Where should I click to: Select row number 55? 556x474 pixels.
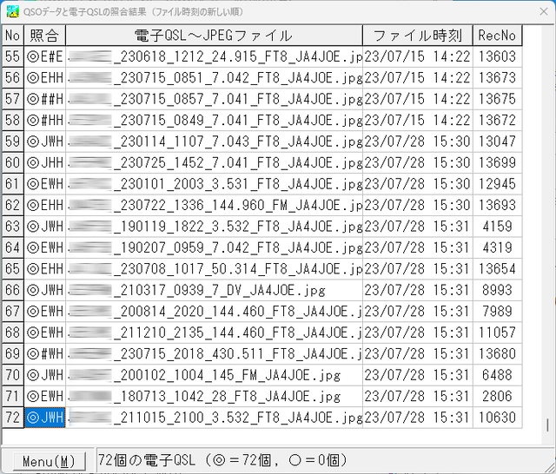pos(13,56)
